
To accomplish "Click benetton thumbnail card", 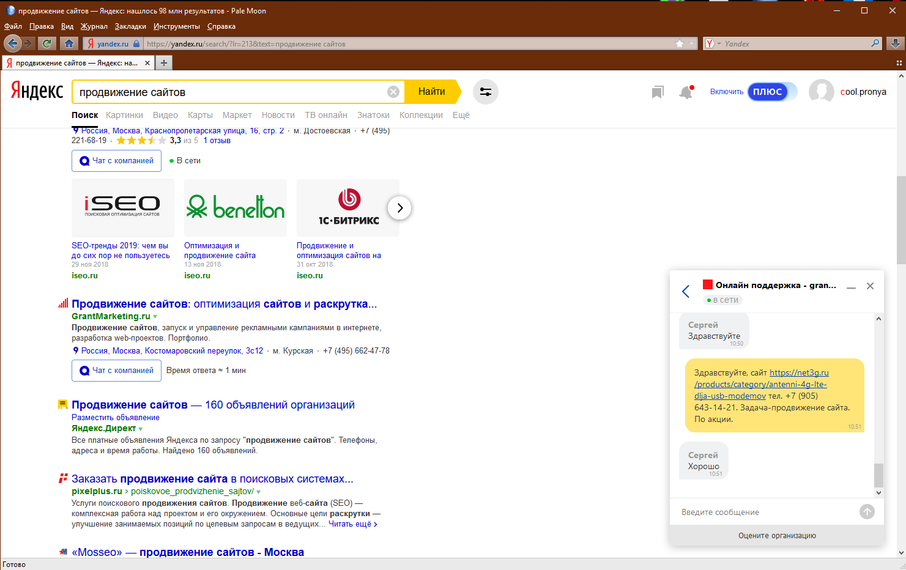I will pos(236,208).
